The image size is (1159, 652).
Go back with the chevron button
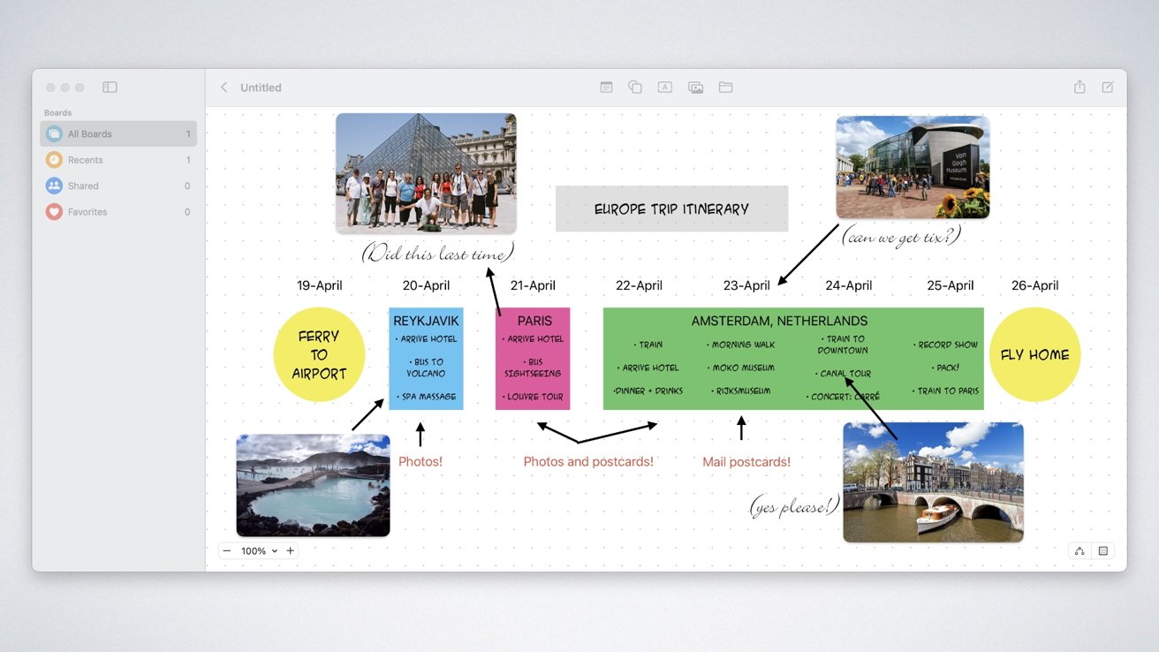[x=223, y=87]
